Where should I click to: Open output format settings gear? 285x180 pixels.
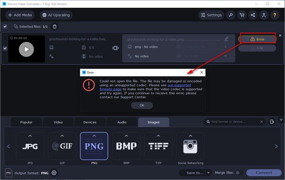[x=54, y=173]
